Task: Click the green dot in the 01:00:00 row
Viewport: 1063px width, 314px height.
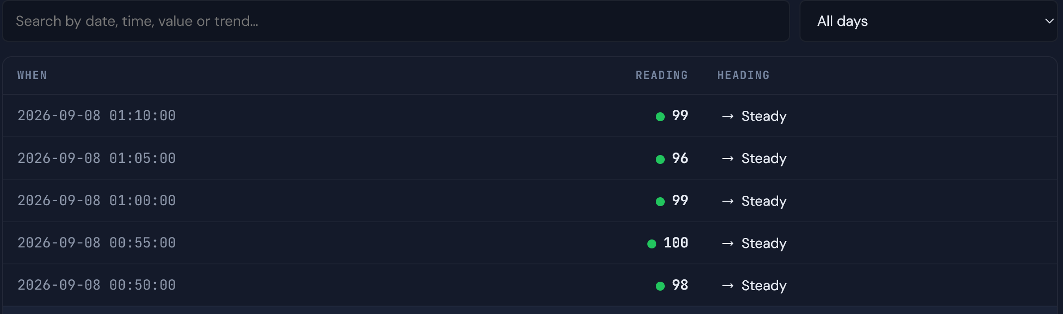Action: (x=660, y=202)
